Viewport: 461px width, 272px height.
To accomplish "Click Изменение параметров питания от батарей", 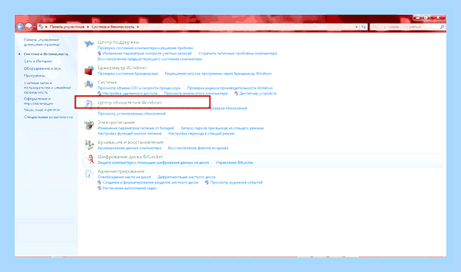I will point(135,128).
